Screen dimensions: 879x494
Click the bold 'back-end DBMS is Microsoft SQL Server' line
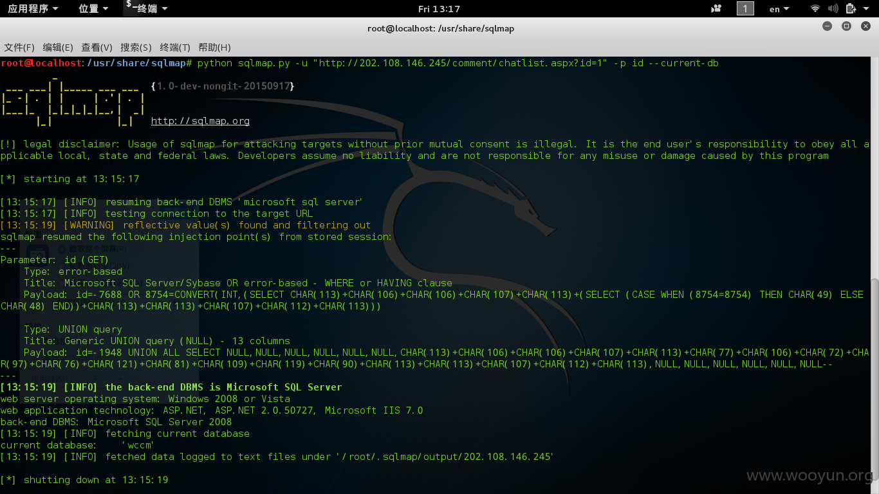coord(171,387)
